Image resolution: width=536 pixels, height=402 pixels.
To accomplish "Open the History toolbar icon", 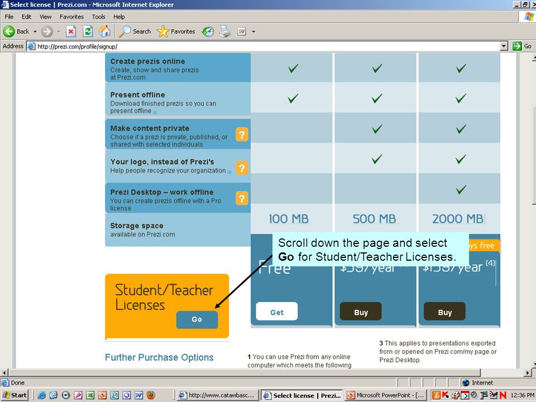I will [208, 32].
